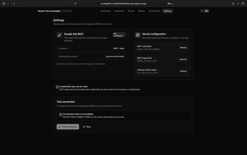This screenshot has height=155, width=247.
Task: Click the shield icon beside Credentials stay server-side
Action: pyautogui.click(x=57, y=87)
